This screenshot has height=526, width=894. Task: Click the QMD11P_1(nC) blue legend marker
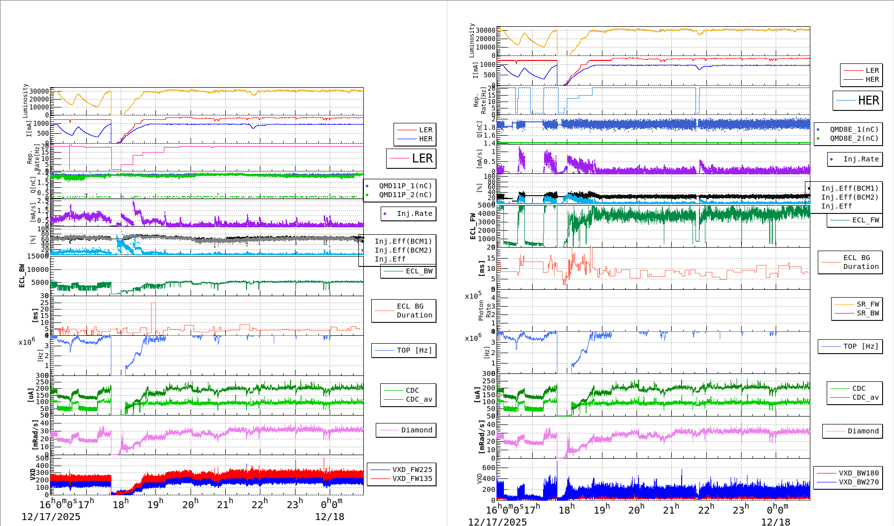(x=367, y=186)
